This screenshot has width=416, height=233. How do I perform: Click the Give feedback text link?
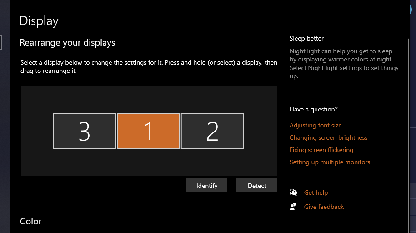324,207
